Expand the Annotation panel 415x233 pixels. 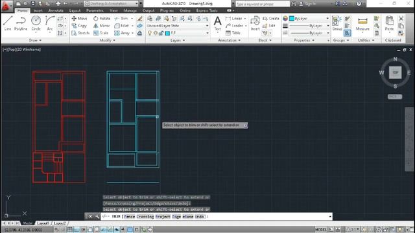tap(229, 40)
